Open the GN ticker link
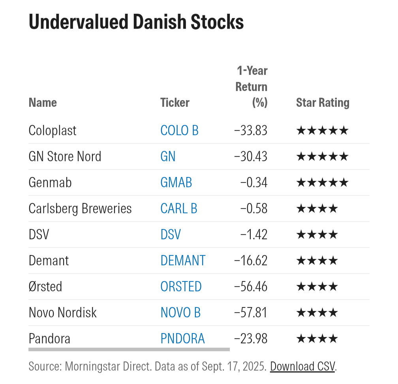The height and width of the screenshot is (384, 398). (x=168, y=157)
